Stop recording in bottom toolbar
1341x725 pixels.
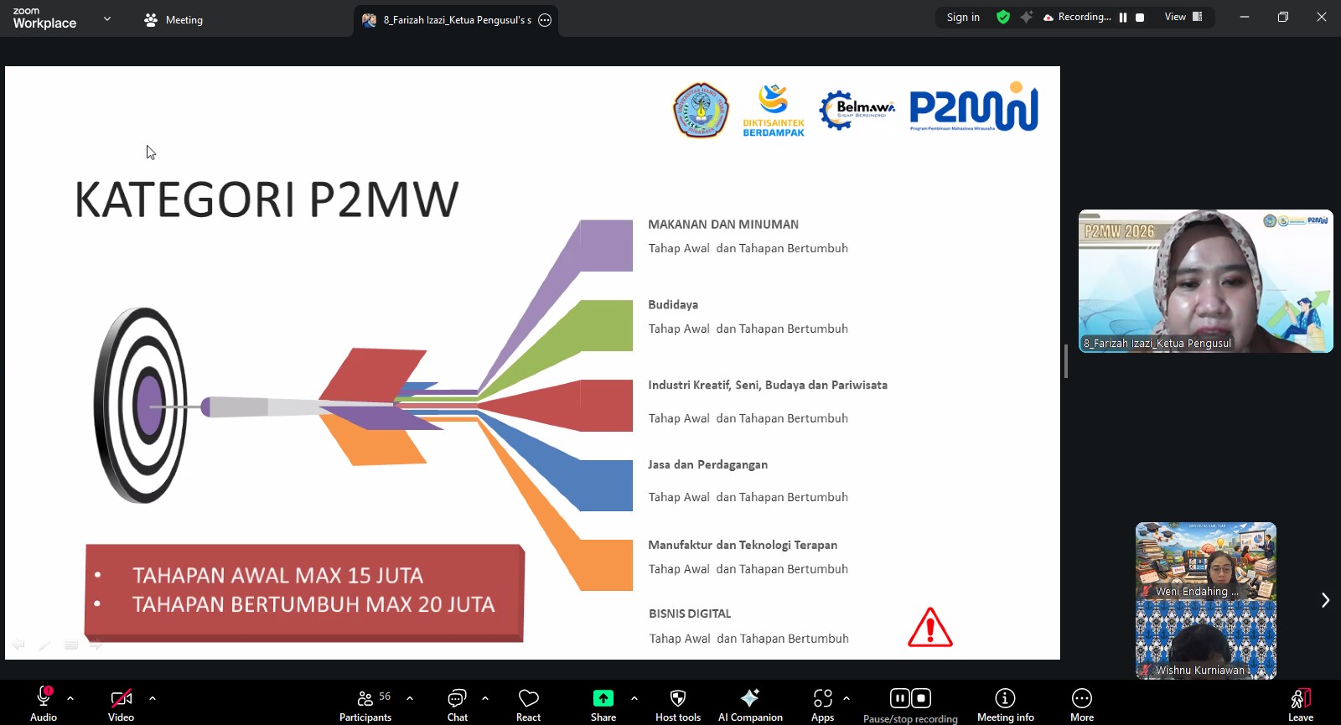921,698
